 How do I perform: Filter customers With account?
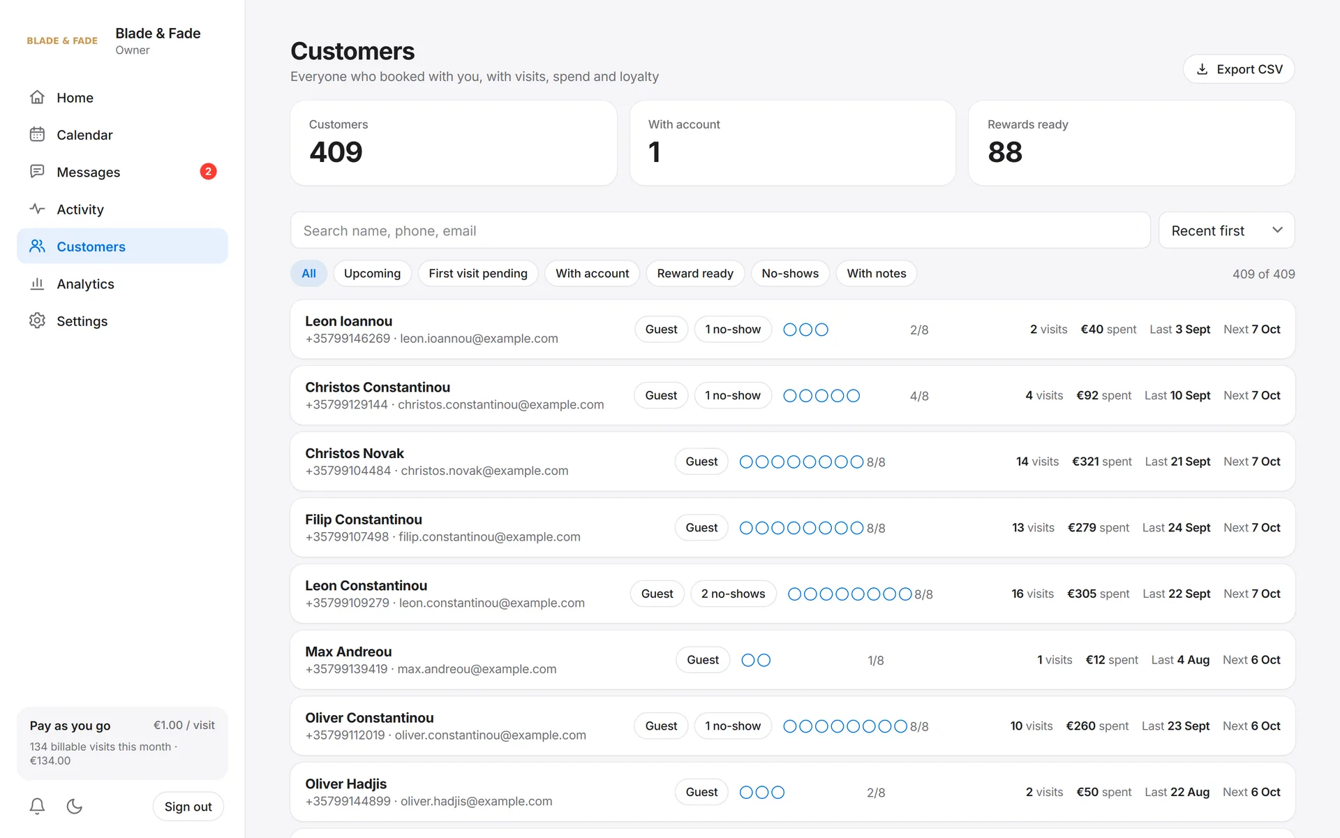point(592,274)
